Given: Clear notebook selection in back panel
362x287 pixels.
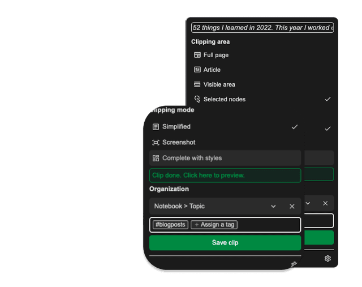Looking at the screenshot, I should [x=325, y=203].
